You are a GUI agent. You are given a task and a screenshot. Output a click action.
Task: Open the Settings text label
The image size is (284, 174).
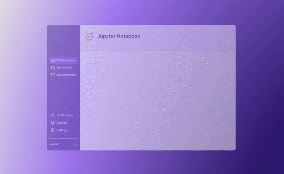tap(62, 130)
